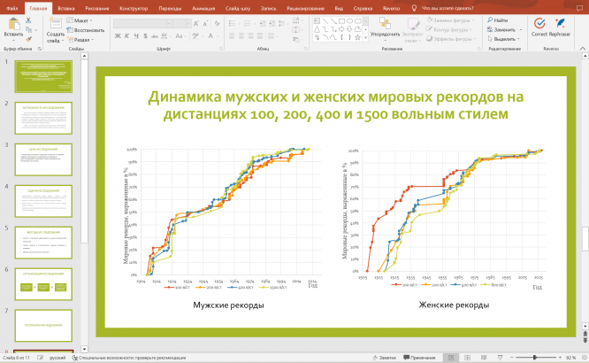
Task: Click the font color A button
Action: pos(210,36)
